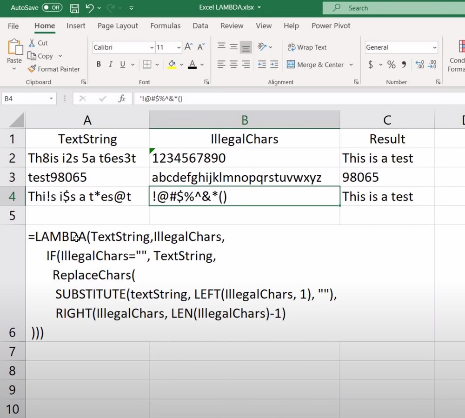
Task: Confirm formula entry with checkmark icon
Action: click(103, 99)
